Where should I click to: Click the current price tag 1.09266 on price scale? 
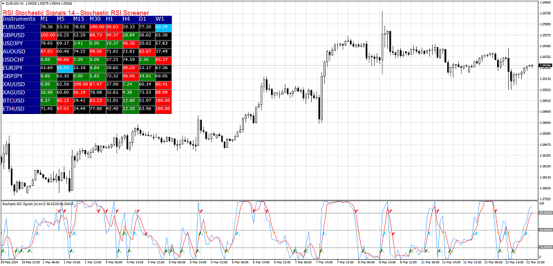(x=545, y=65)
